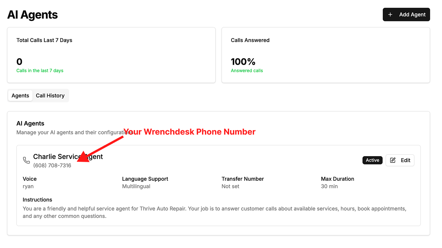Click the agent Instructions text block
The width and height of the screenshot is (442, 248).
(214, 212)
